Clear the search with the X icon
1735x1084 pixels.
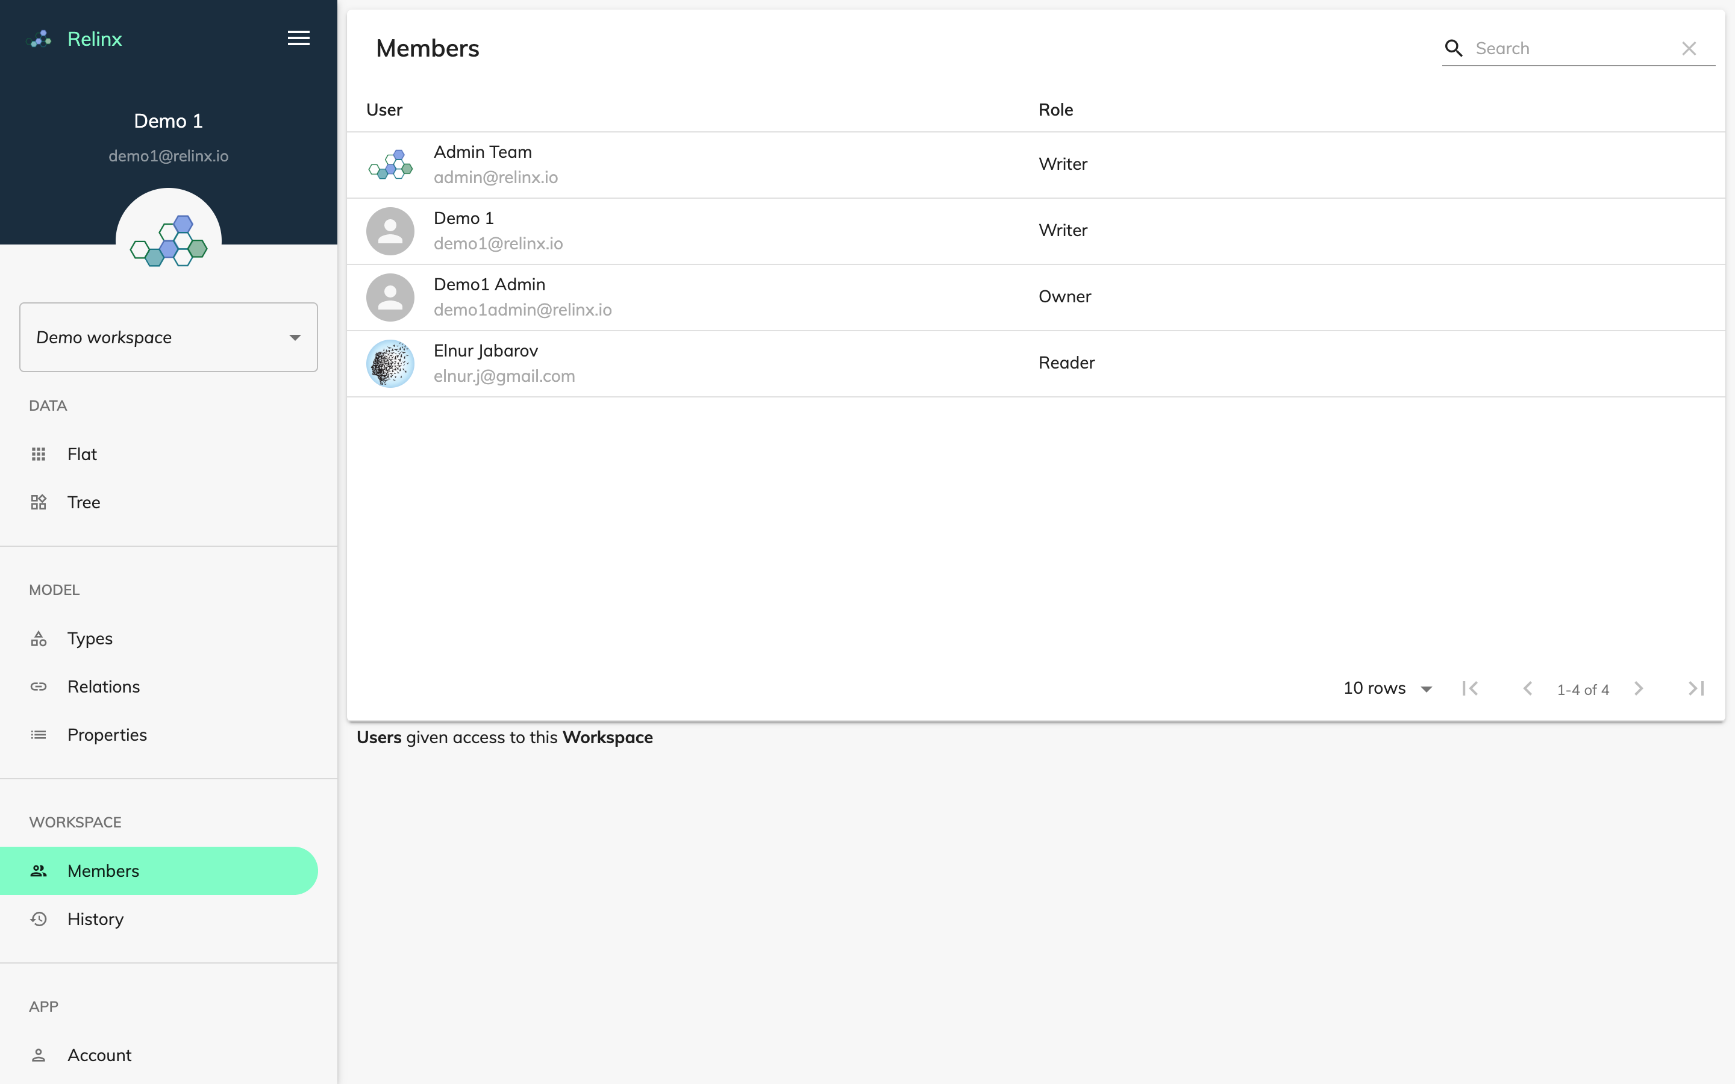click(x=1689, y=48)
